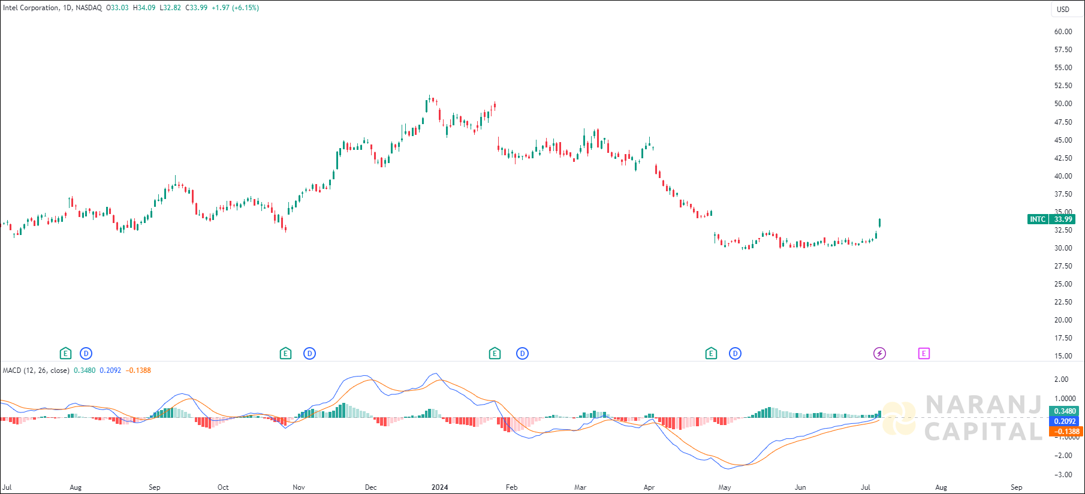Click the earnings E marker in late April
Viewport: 1085px width, 494px height.
click(711, 354)
